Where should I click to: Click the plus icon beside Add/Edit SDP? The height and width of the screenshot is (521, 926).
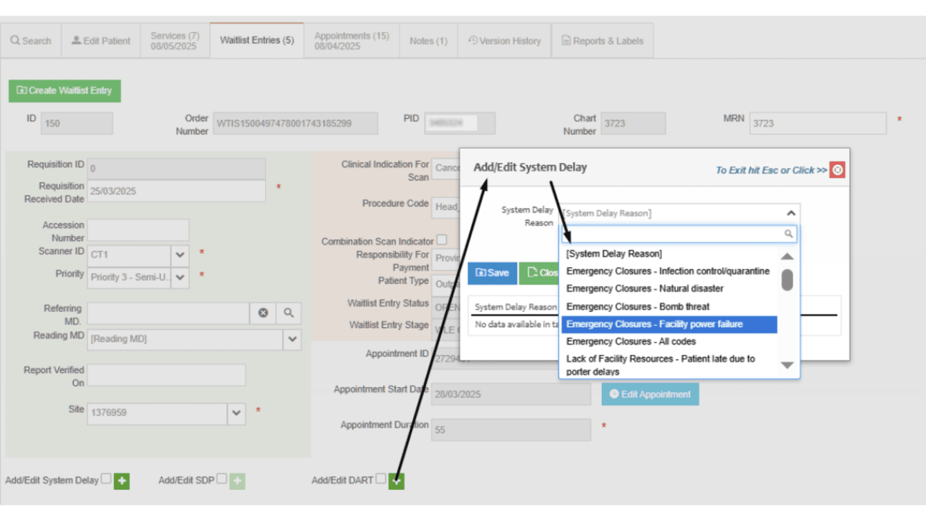click(237, 481)
